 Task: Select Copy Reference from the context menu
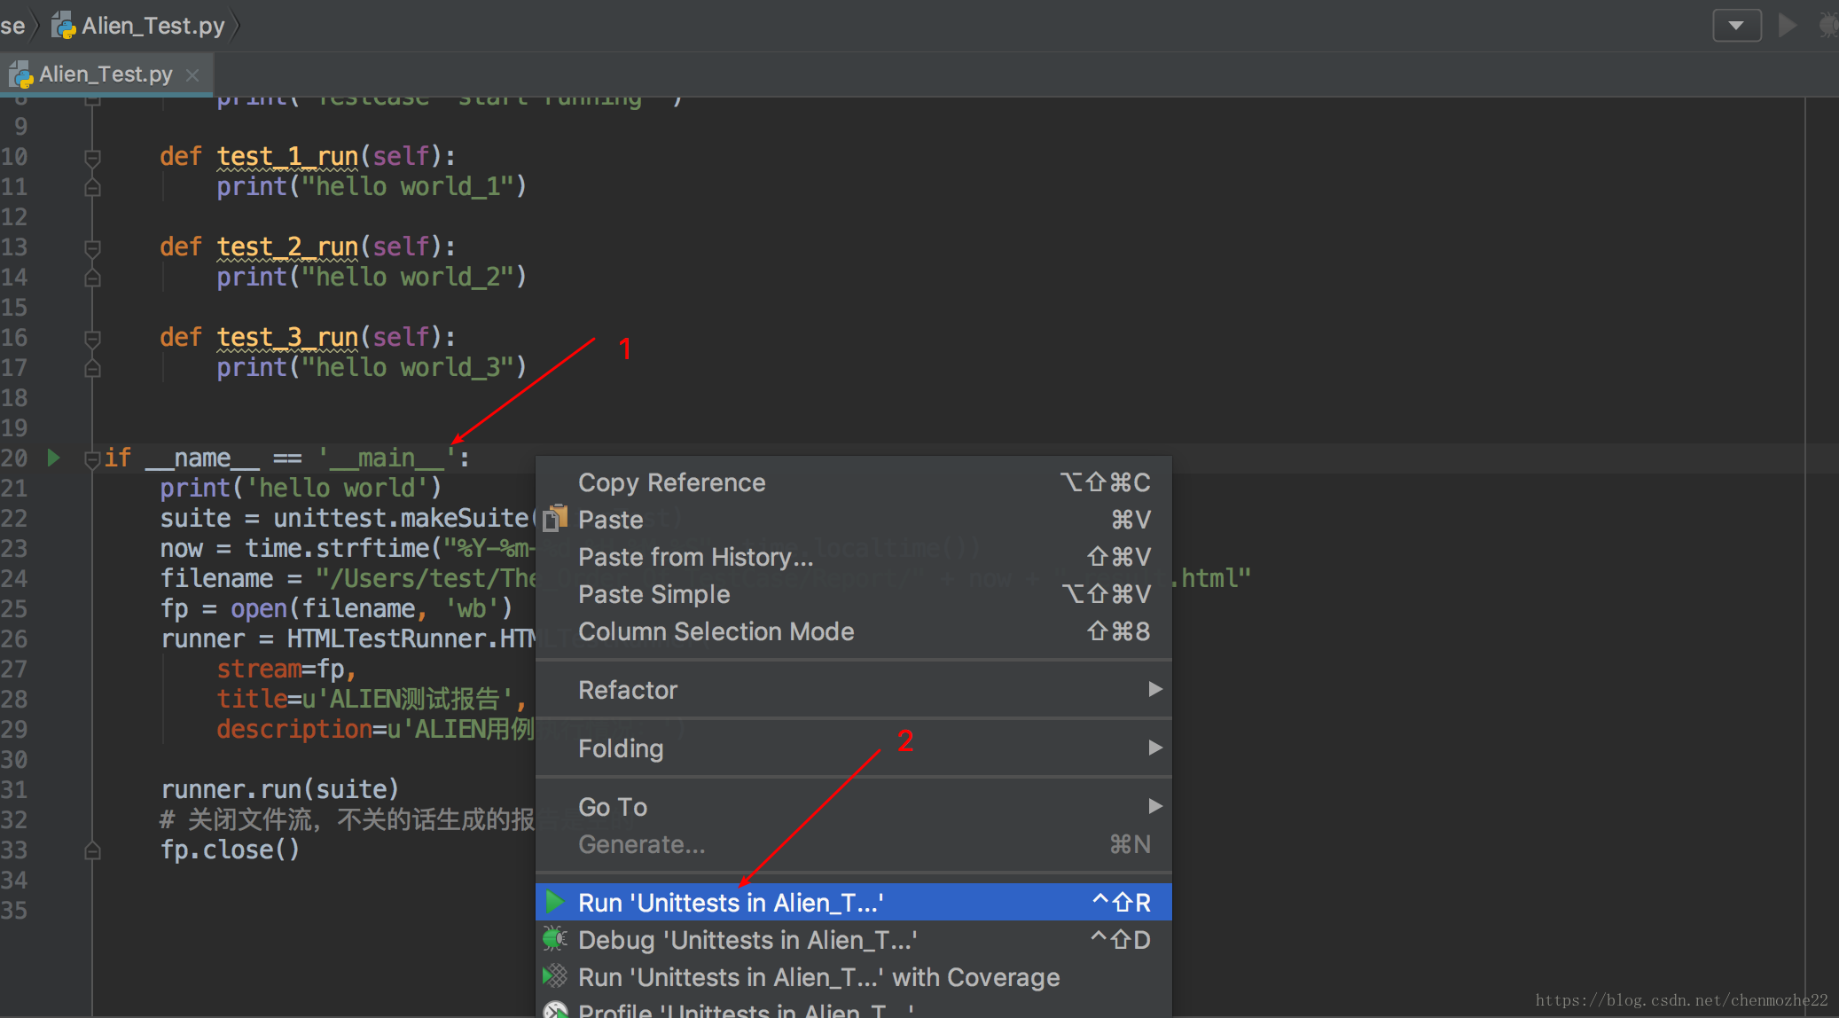click(x=671, y=482)
